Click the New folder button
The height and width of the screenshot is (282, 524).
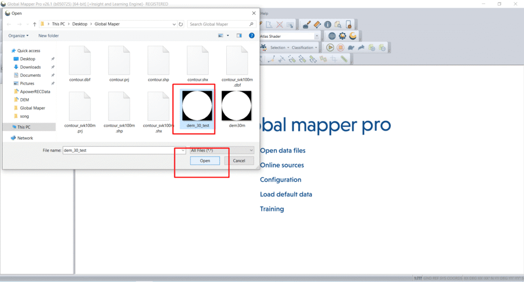[x=49, y=36]
